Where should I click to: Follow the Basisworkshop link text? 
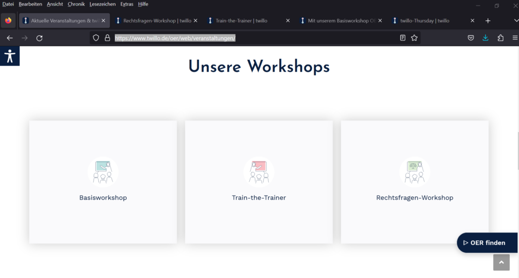click(x=103, y=197)
